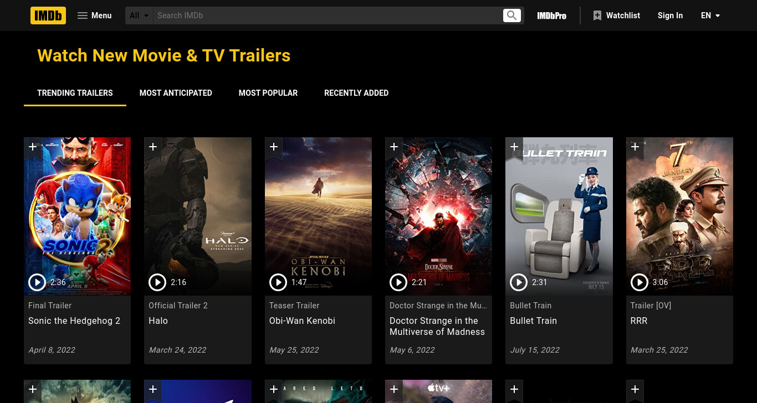Click the May 25, 2022 release date

click(x=294, y=350)
